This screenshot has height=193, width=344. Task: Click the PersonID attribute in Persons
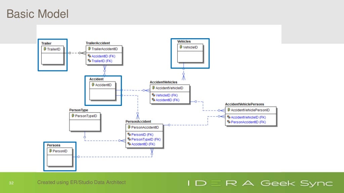pos(60,151)
